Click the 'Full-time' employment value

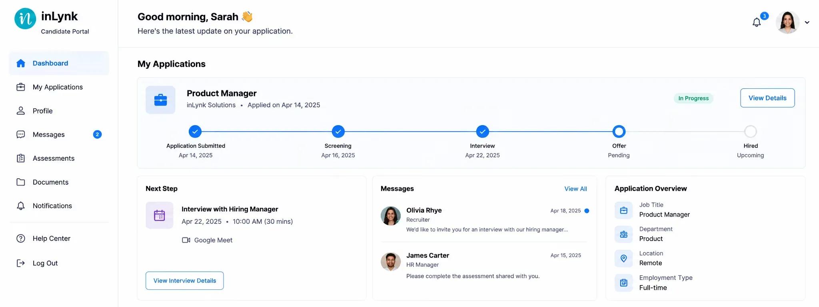click(x=653, y=288)
